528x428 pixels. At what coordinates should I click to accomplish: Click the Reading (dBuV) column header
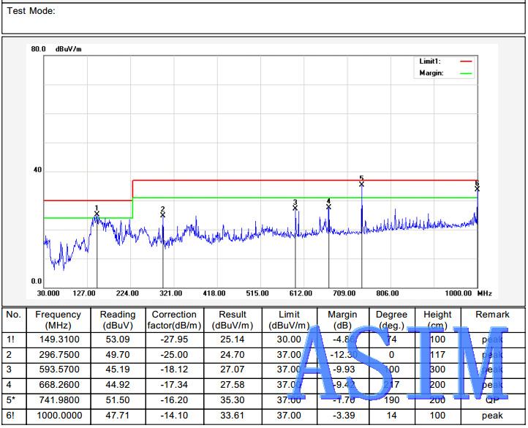tap(118, 320)
